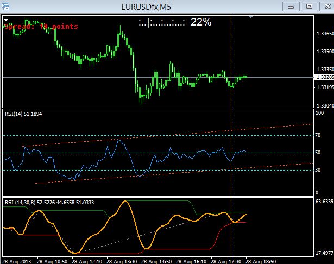Click the 1.33195 price scale value
The width and height of the screenshot is (334, 264).
click(325, 87)
